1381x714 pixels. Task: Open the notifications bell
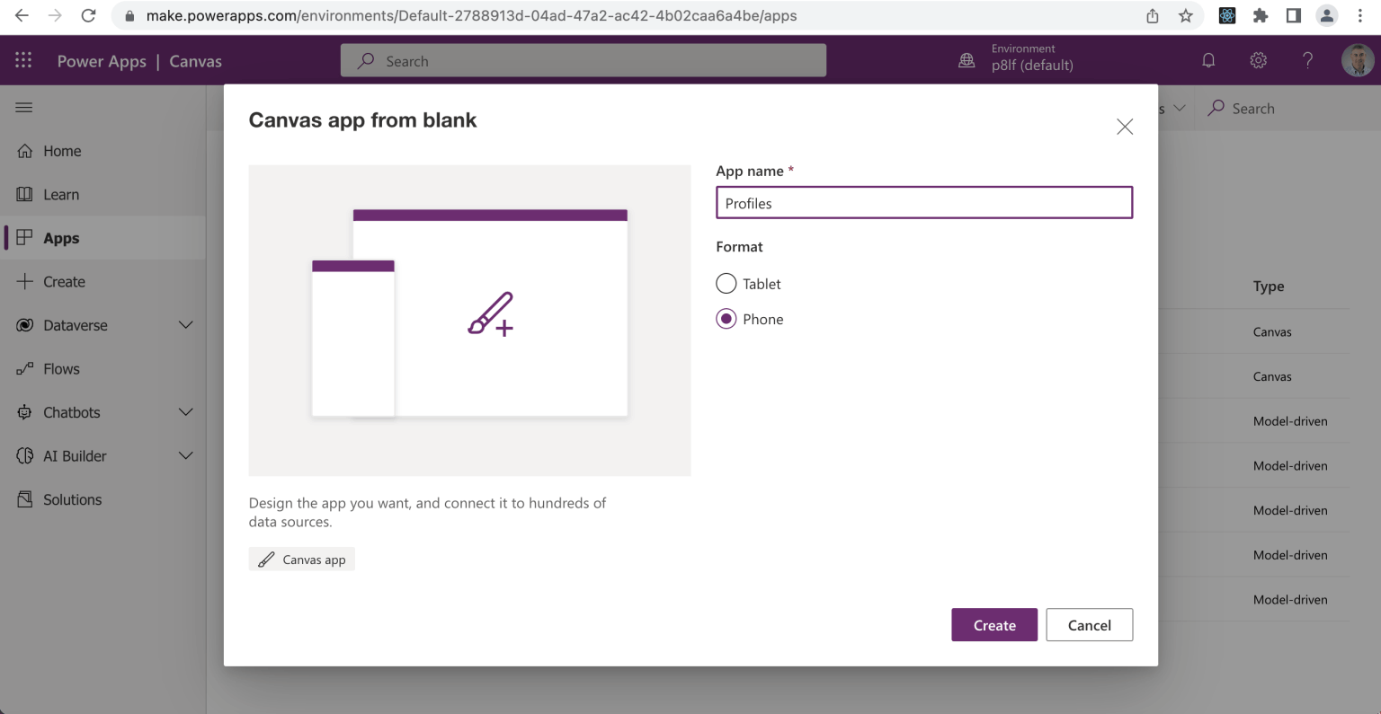point(1208,60)
